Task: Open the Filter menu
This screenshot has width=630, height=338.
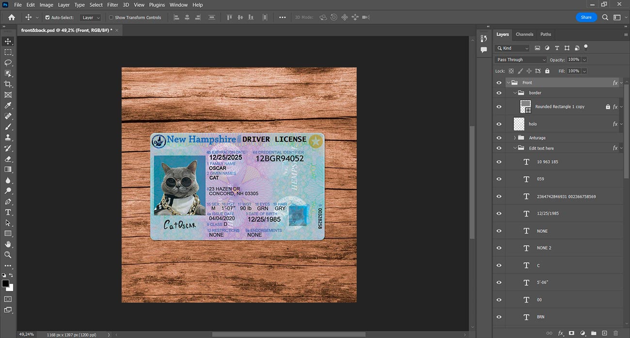Action: [112, 5]
